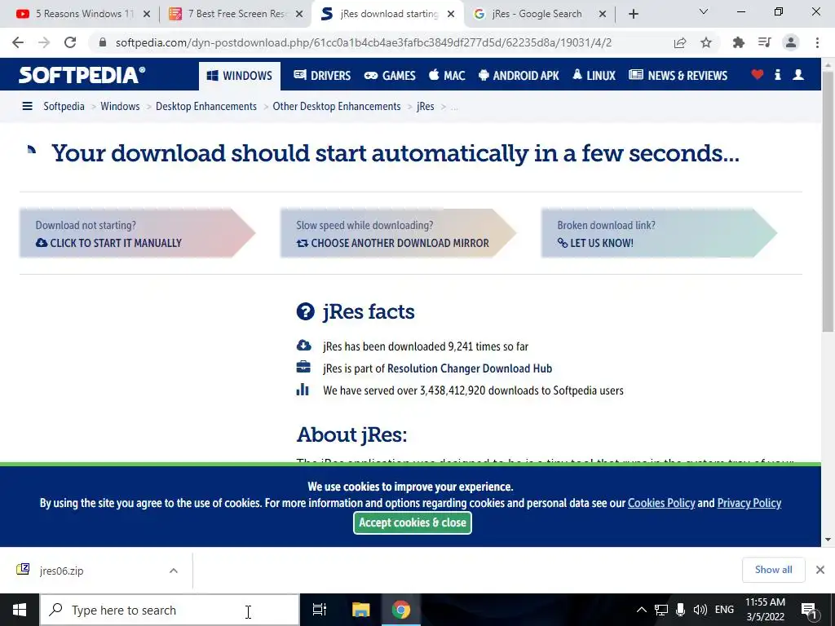Open the ENG language selector
Screen dimensions: 835x626
point(724,610)
